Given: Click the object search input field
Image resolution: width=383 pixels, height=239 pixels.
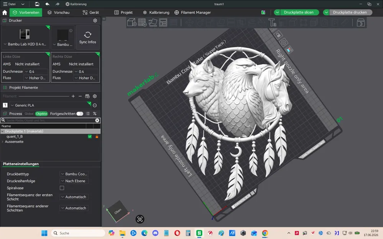Looking at the screenshot, I should pyautogui.click(x=50, y=120).
